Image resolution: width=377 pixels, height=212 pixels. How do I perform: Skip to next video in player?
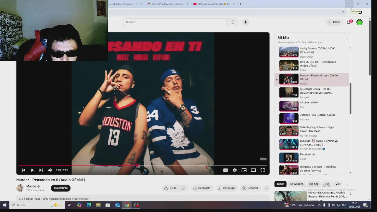click(x=41, y=170)
